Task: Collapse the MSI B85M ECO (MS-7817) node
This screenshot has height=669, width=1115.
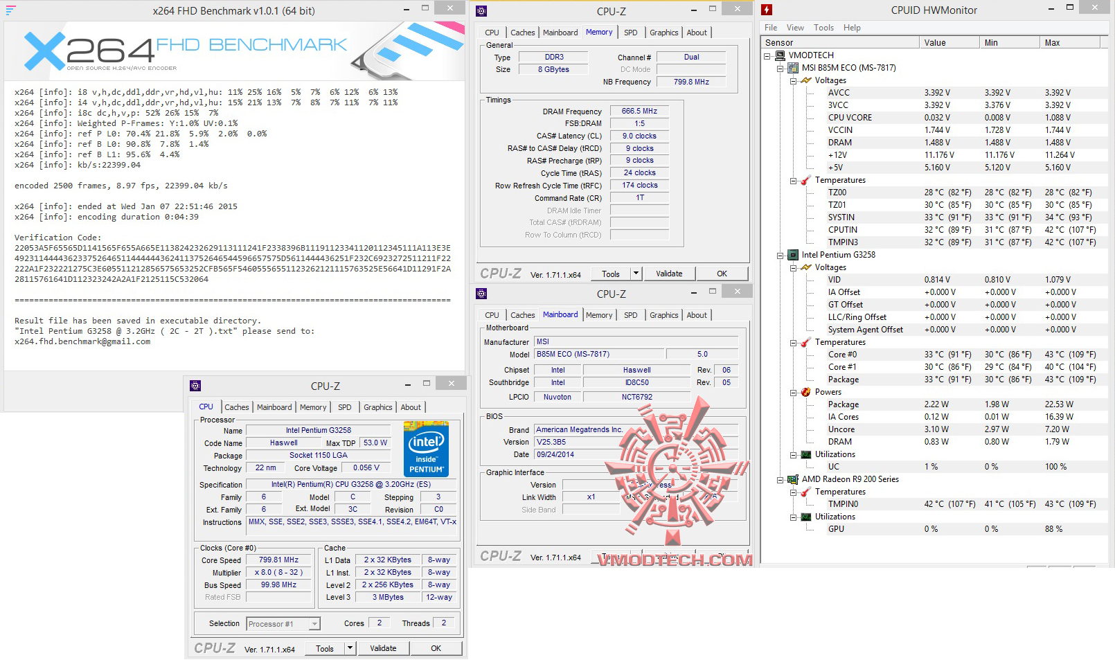Action: point(780,68)
